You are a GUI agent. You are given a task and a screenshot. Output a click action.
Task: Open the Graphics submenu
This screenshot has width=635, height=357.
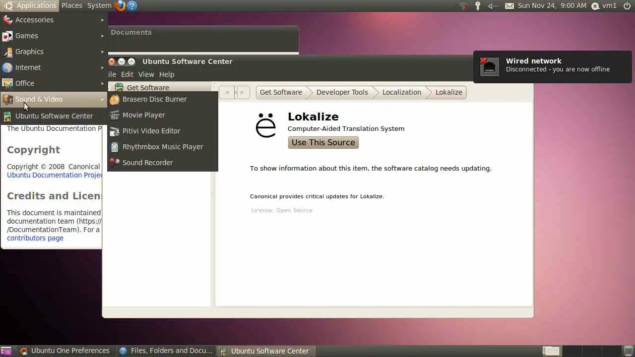[54, 52]
